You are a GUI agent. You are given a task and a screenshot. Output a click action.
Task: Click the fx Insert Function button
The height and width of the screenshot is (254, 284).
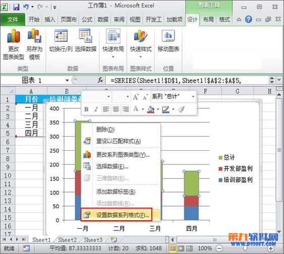coord(100,80)
